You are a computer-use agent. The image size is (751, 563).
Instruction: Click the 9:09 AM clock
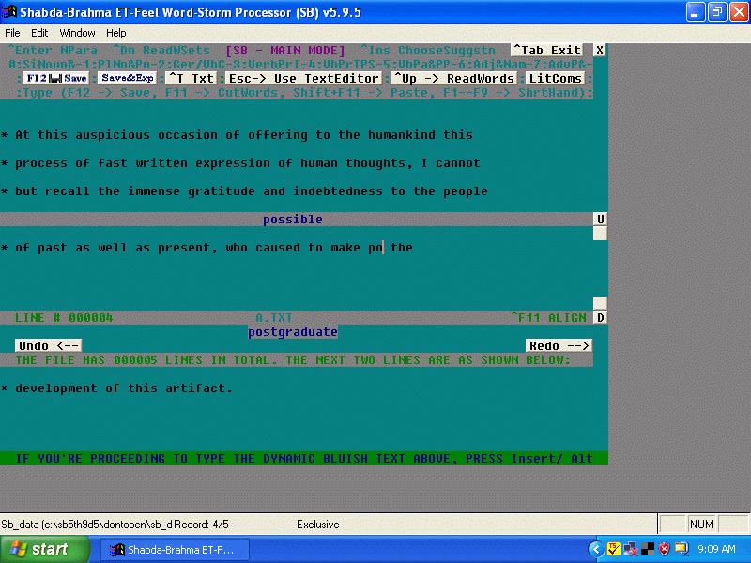point(716,549)
